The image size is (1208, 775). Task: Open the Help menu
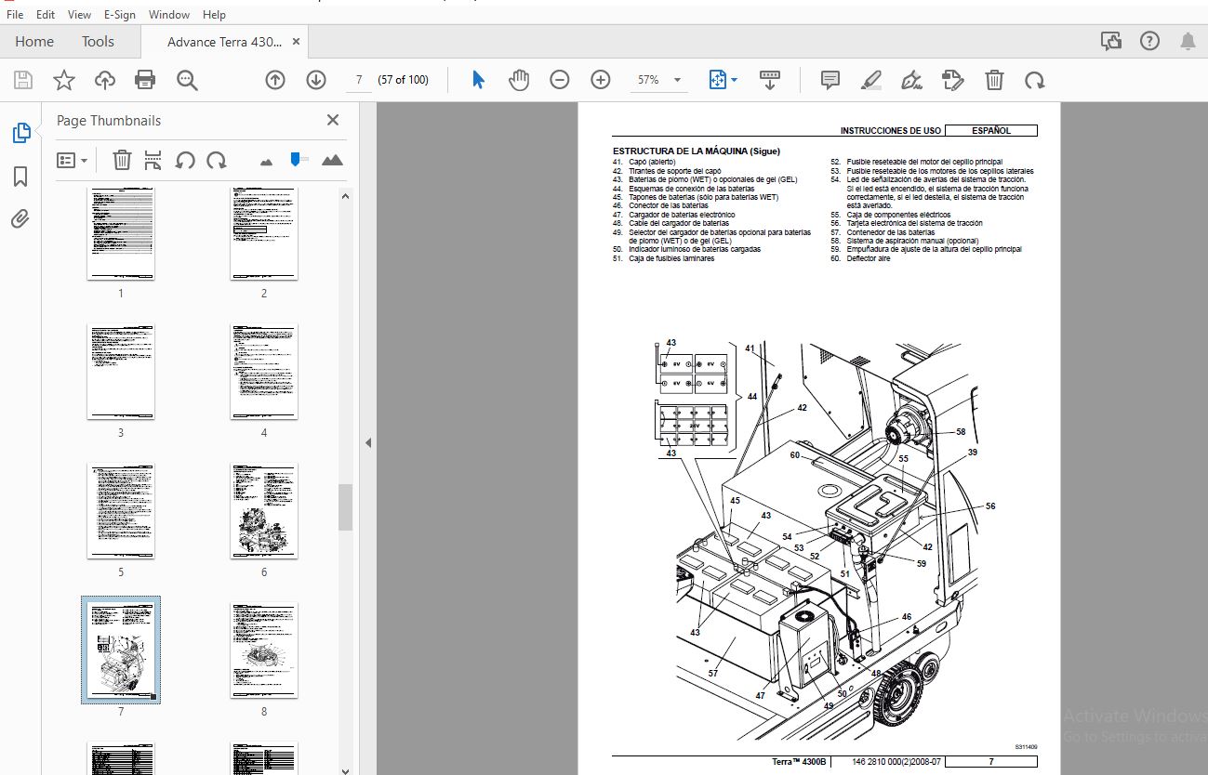pos(214,14)
